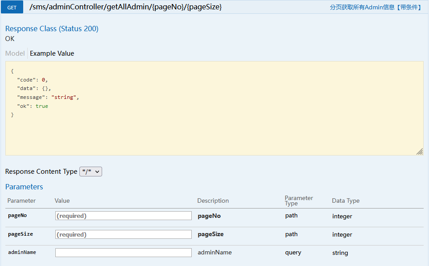The height and width of the screenshot is (266, 429).
Task: Click the Parameter Type column header
Action: [299, 201]
